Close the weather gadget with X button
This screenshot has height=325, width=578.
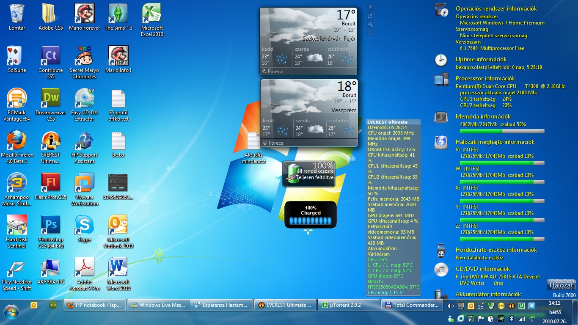click(370, 7)
